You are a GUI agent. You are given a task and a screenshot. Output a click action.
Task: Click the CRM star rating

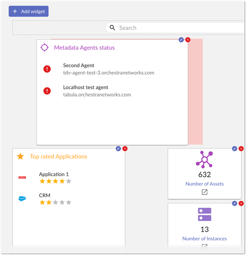pos(55,202)
